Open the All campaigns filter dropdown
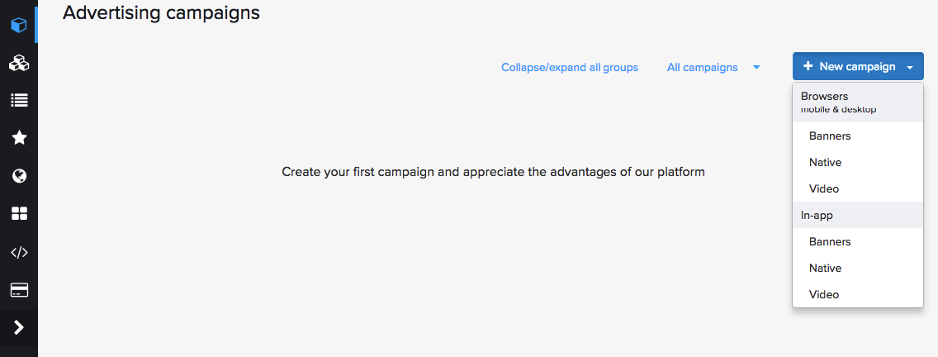 (x=713, y=68)
